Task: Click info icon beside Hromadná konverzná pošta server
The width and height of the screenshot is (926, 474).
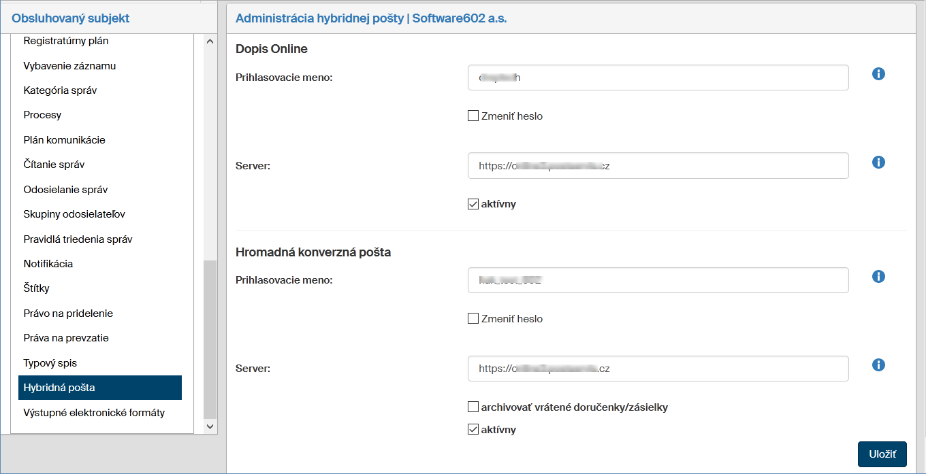Action: [878, 365]
